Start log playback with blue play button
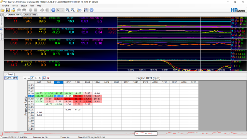Image resolution: width=247 pixels, height=139 pixels. [x=53, y=10]
